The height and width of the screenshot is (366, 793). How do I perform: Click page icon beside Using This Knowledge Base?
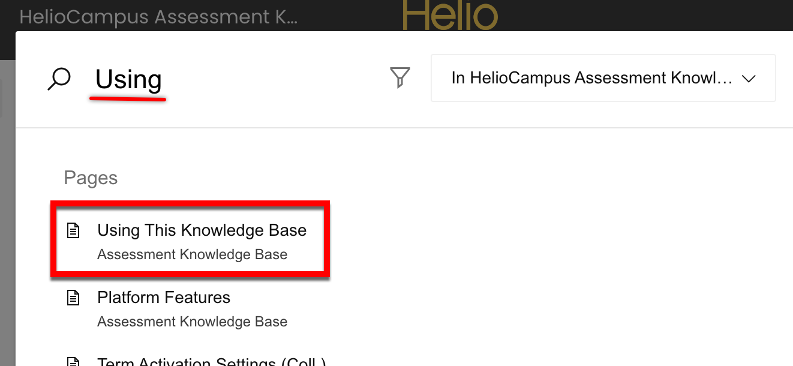pyautogui.click(x=73, y=230)
